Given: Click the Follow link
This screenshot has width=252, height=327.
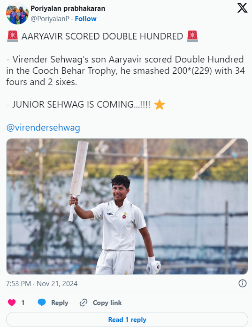Looking at the screenshot, I should pos(85,19).
